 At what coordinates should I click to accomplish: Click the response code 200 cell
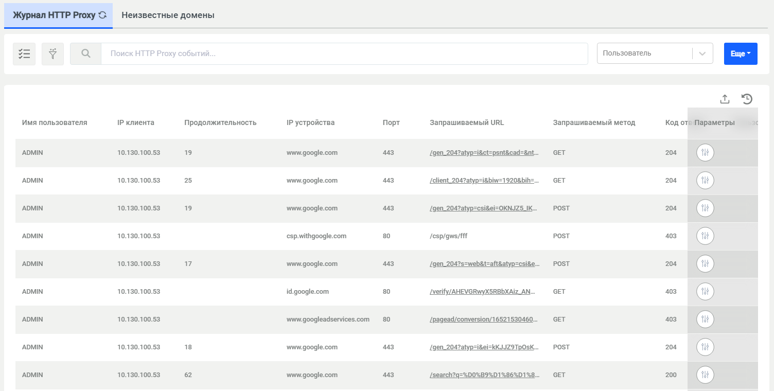click(671, 375)
